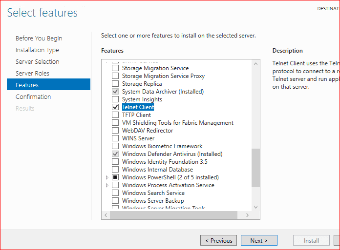Select the WebDAV Redirector checkbox
This screenshot has height=250, width=340.
tap(115, 131)
